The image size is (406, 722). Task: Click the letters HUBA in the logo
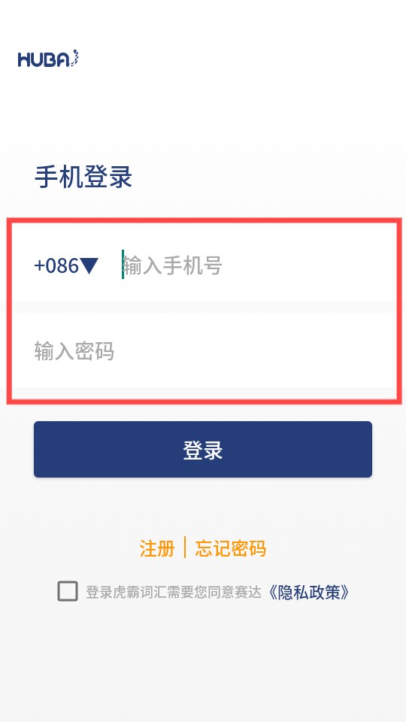(44, 60)
